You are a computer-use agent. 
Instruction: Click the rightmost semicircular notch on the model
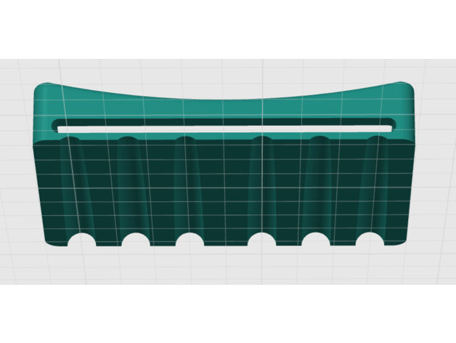point(370,240)
